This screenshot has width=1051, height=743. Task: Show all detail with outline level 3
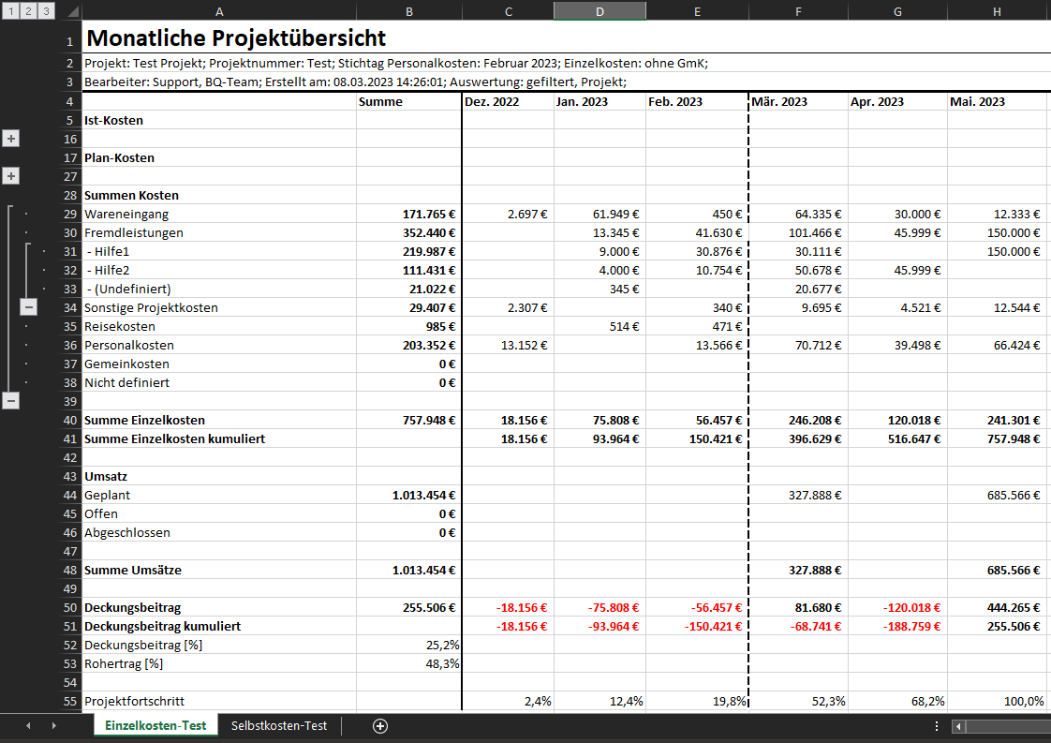tap(45, 11)
